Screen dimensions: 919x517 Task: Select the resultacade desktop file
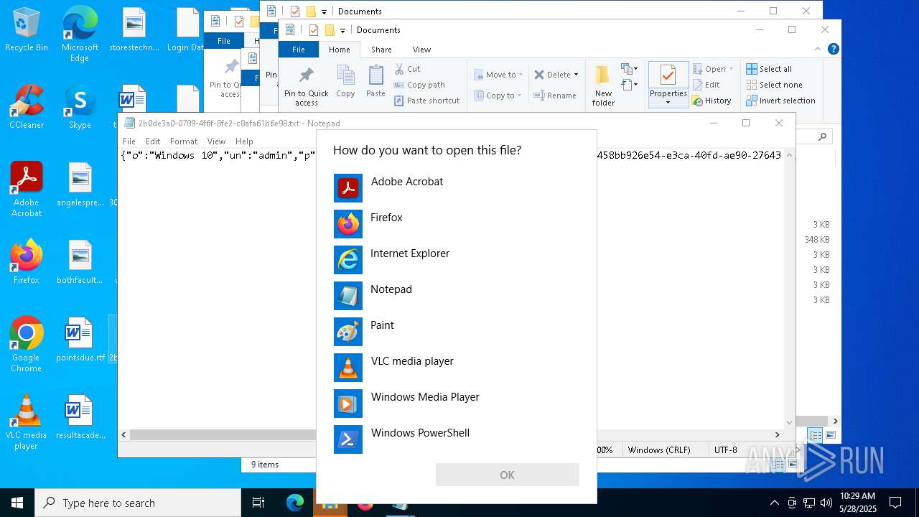point(80,417)
